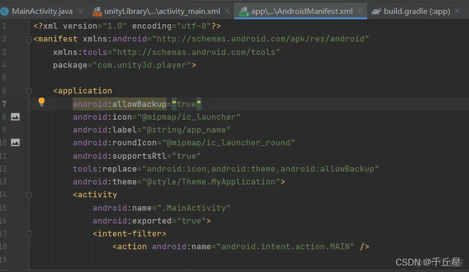Click the "android.intent.action.MAIN" value
The height and width of the screenshot is (272, 469).
[285, 247]
